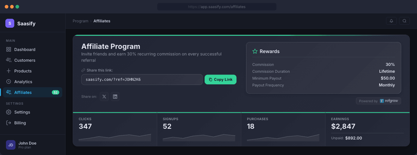Image resolution: width=417 pixels, height=155 pixels.
Task: Click the Commission 30% value
Action: (390, 64)
